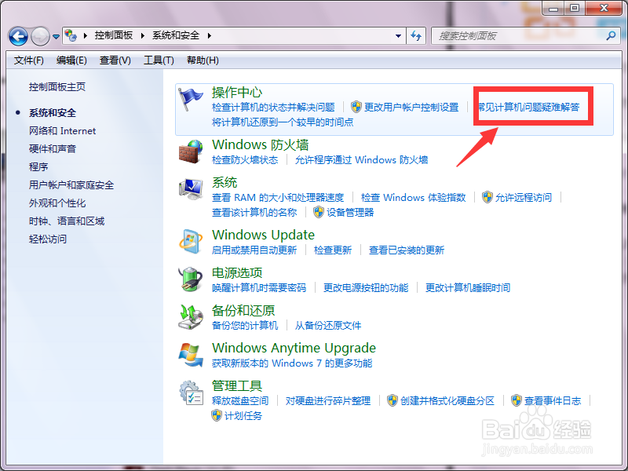The height and width of the screenshot is (471, 628).
Task: Click 启用或禁用自动更新 link
Action: pyautogui.click(x=254, y=250)
